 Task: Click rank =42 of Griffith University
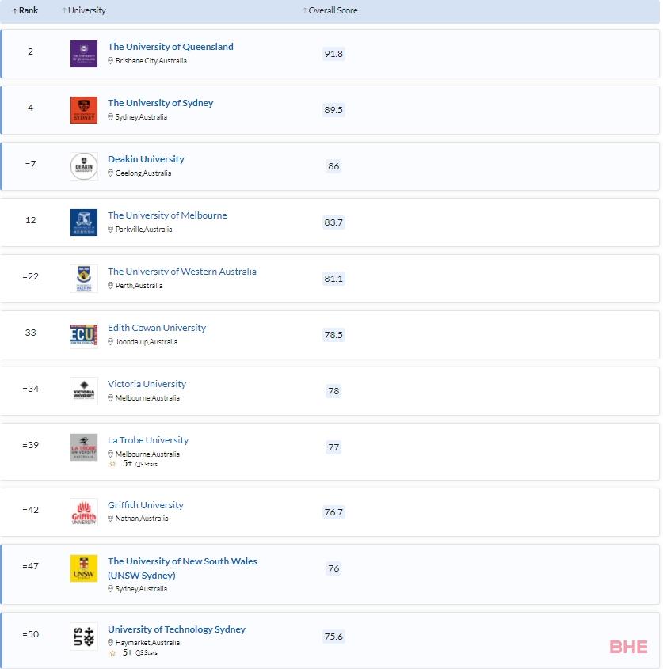click(30, 510)
